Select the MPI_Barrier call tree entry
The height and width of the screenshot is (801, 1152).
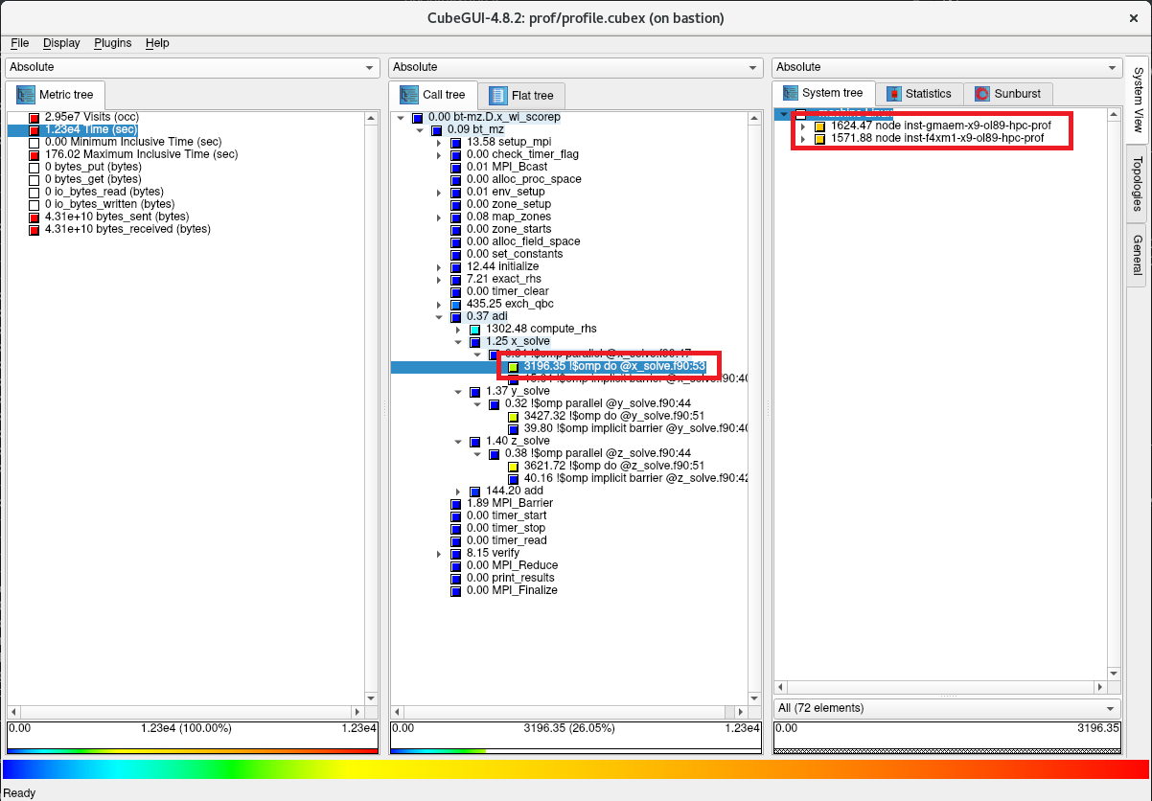click(509, 503)
